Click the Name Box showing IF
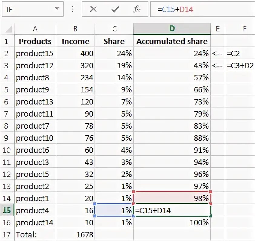Viewport: 255px width, 241px height. (27, 9)
